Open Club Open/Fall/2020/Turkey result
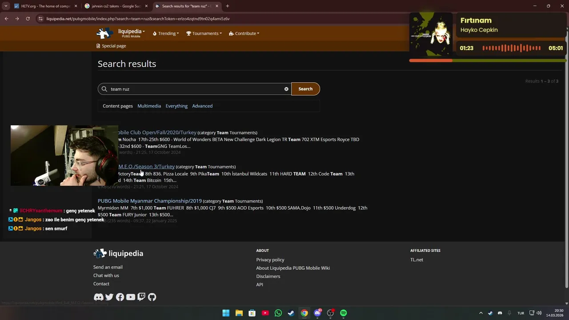The height and width of the screenshot is (320, 569). pos(157,132)
